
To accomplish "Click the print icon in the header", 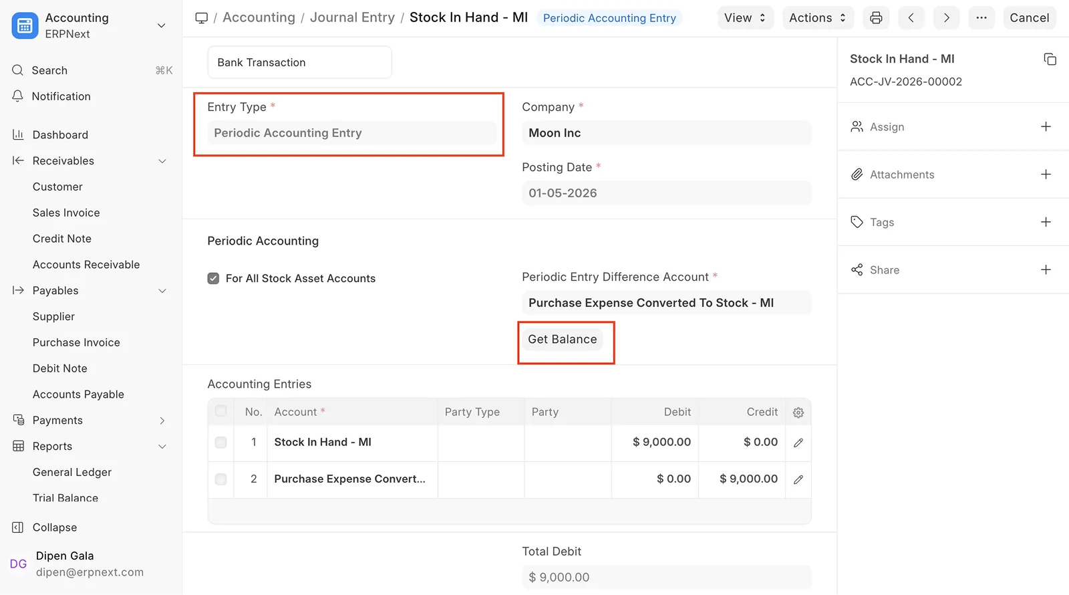I will (876, 18).
